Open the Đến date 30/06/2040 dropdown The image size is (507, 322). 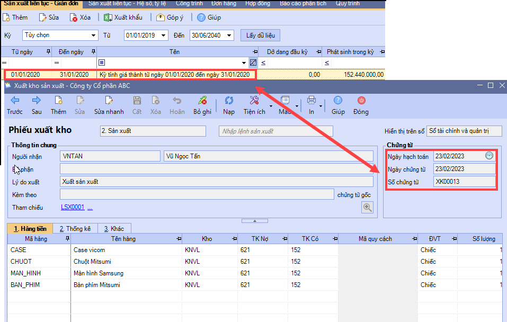point(229,35)
